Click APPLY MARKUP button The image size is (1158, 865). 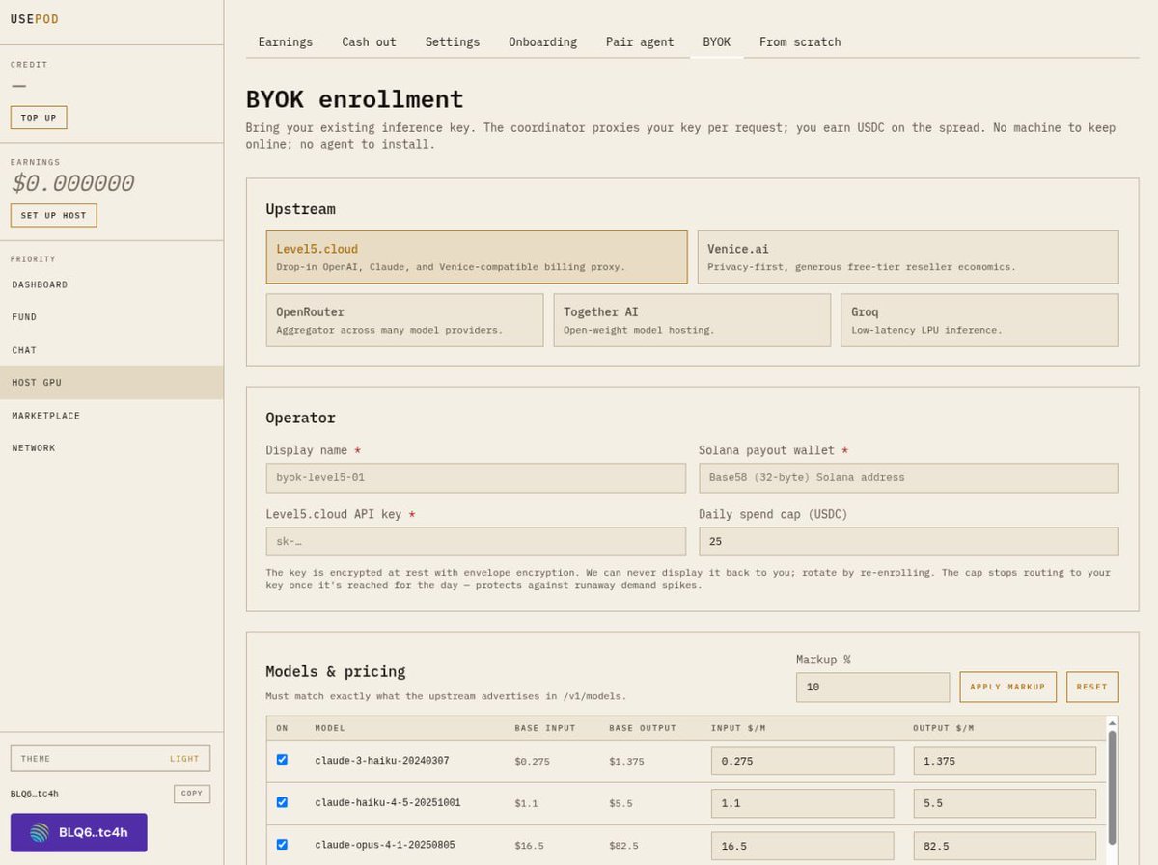pos(1007,687)
